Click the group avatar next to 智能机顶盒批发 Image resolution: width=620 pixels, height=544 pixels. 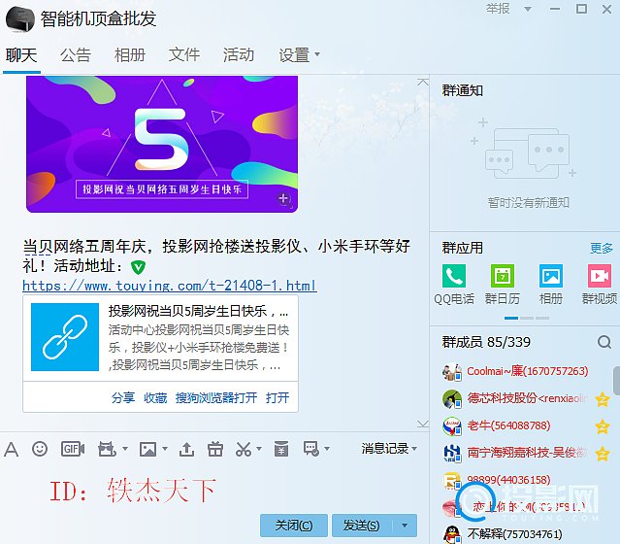20,18
